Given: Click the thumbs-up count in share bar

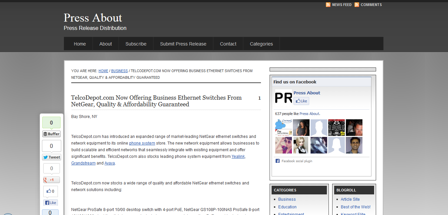Looking at the screenshot, I should point(51,191).
